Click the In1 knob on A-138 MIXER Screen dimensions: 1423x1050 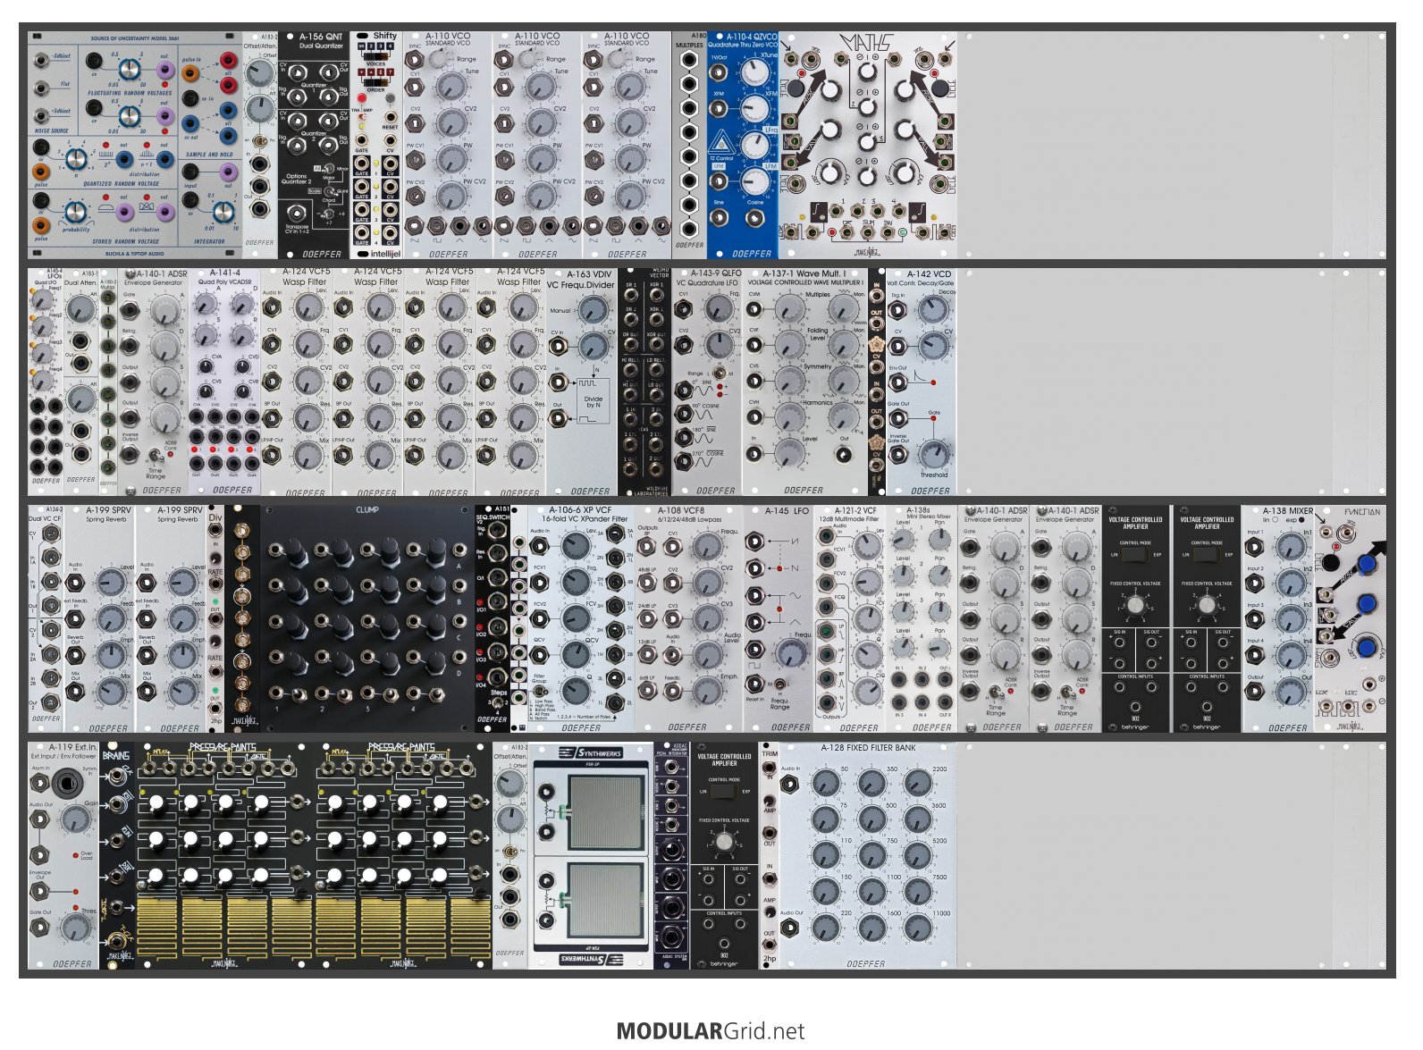click(x=1290, y=546)
